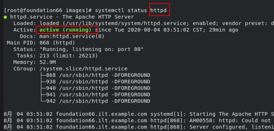
Task: Click the status text 'Running, listening on: port 80'
Action: (x=91, y=49)
